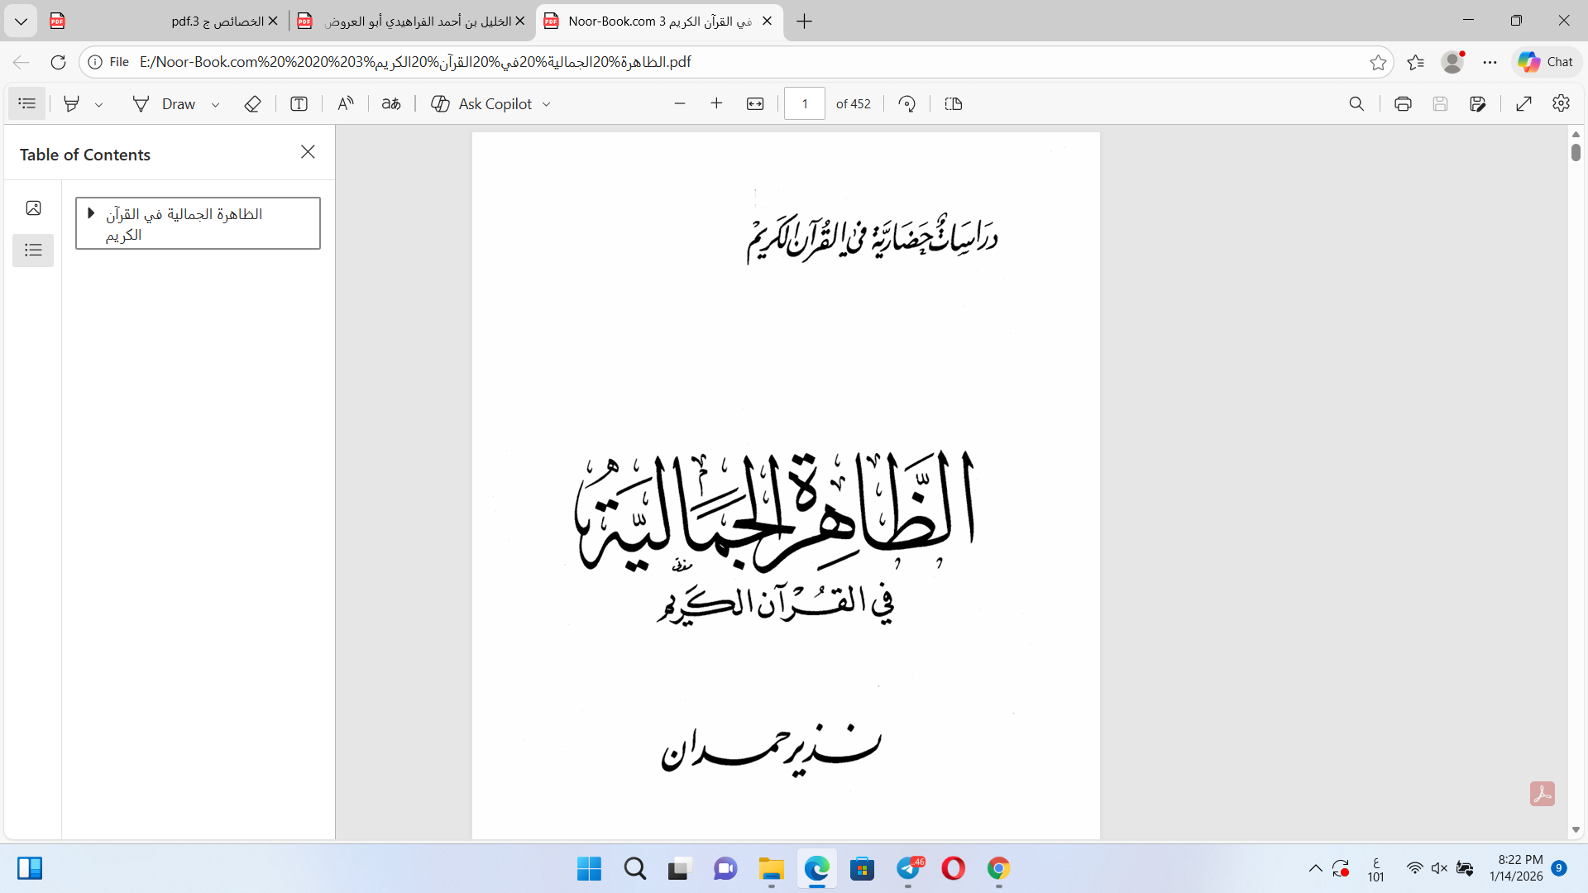Open the Copilot Chat button
Viewport: 1588px width, 893px height.
pos(1546,62)
